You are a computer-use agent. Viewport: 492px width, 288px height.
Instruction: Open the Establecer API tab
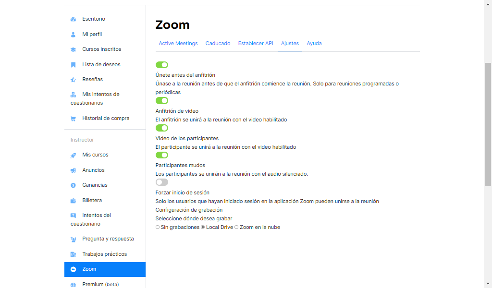coord(256,43)
